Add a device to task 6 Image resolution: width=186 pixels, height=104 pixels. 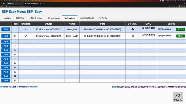6,55
